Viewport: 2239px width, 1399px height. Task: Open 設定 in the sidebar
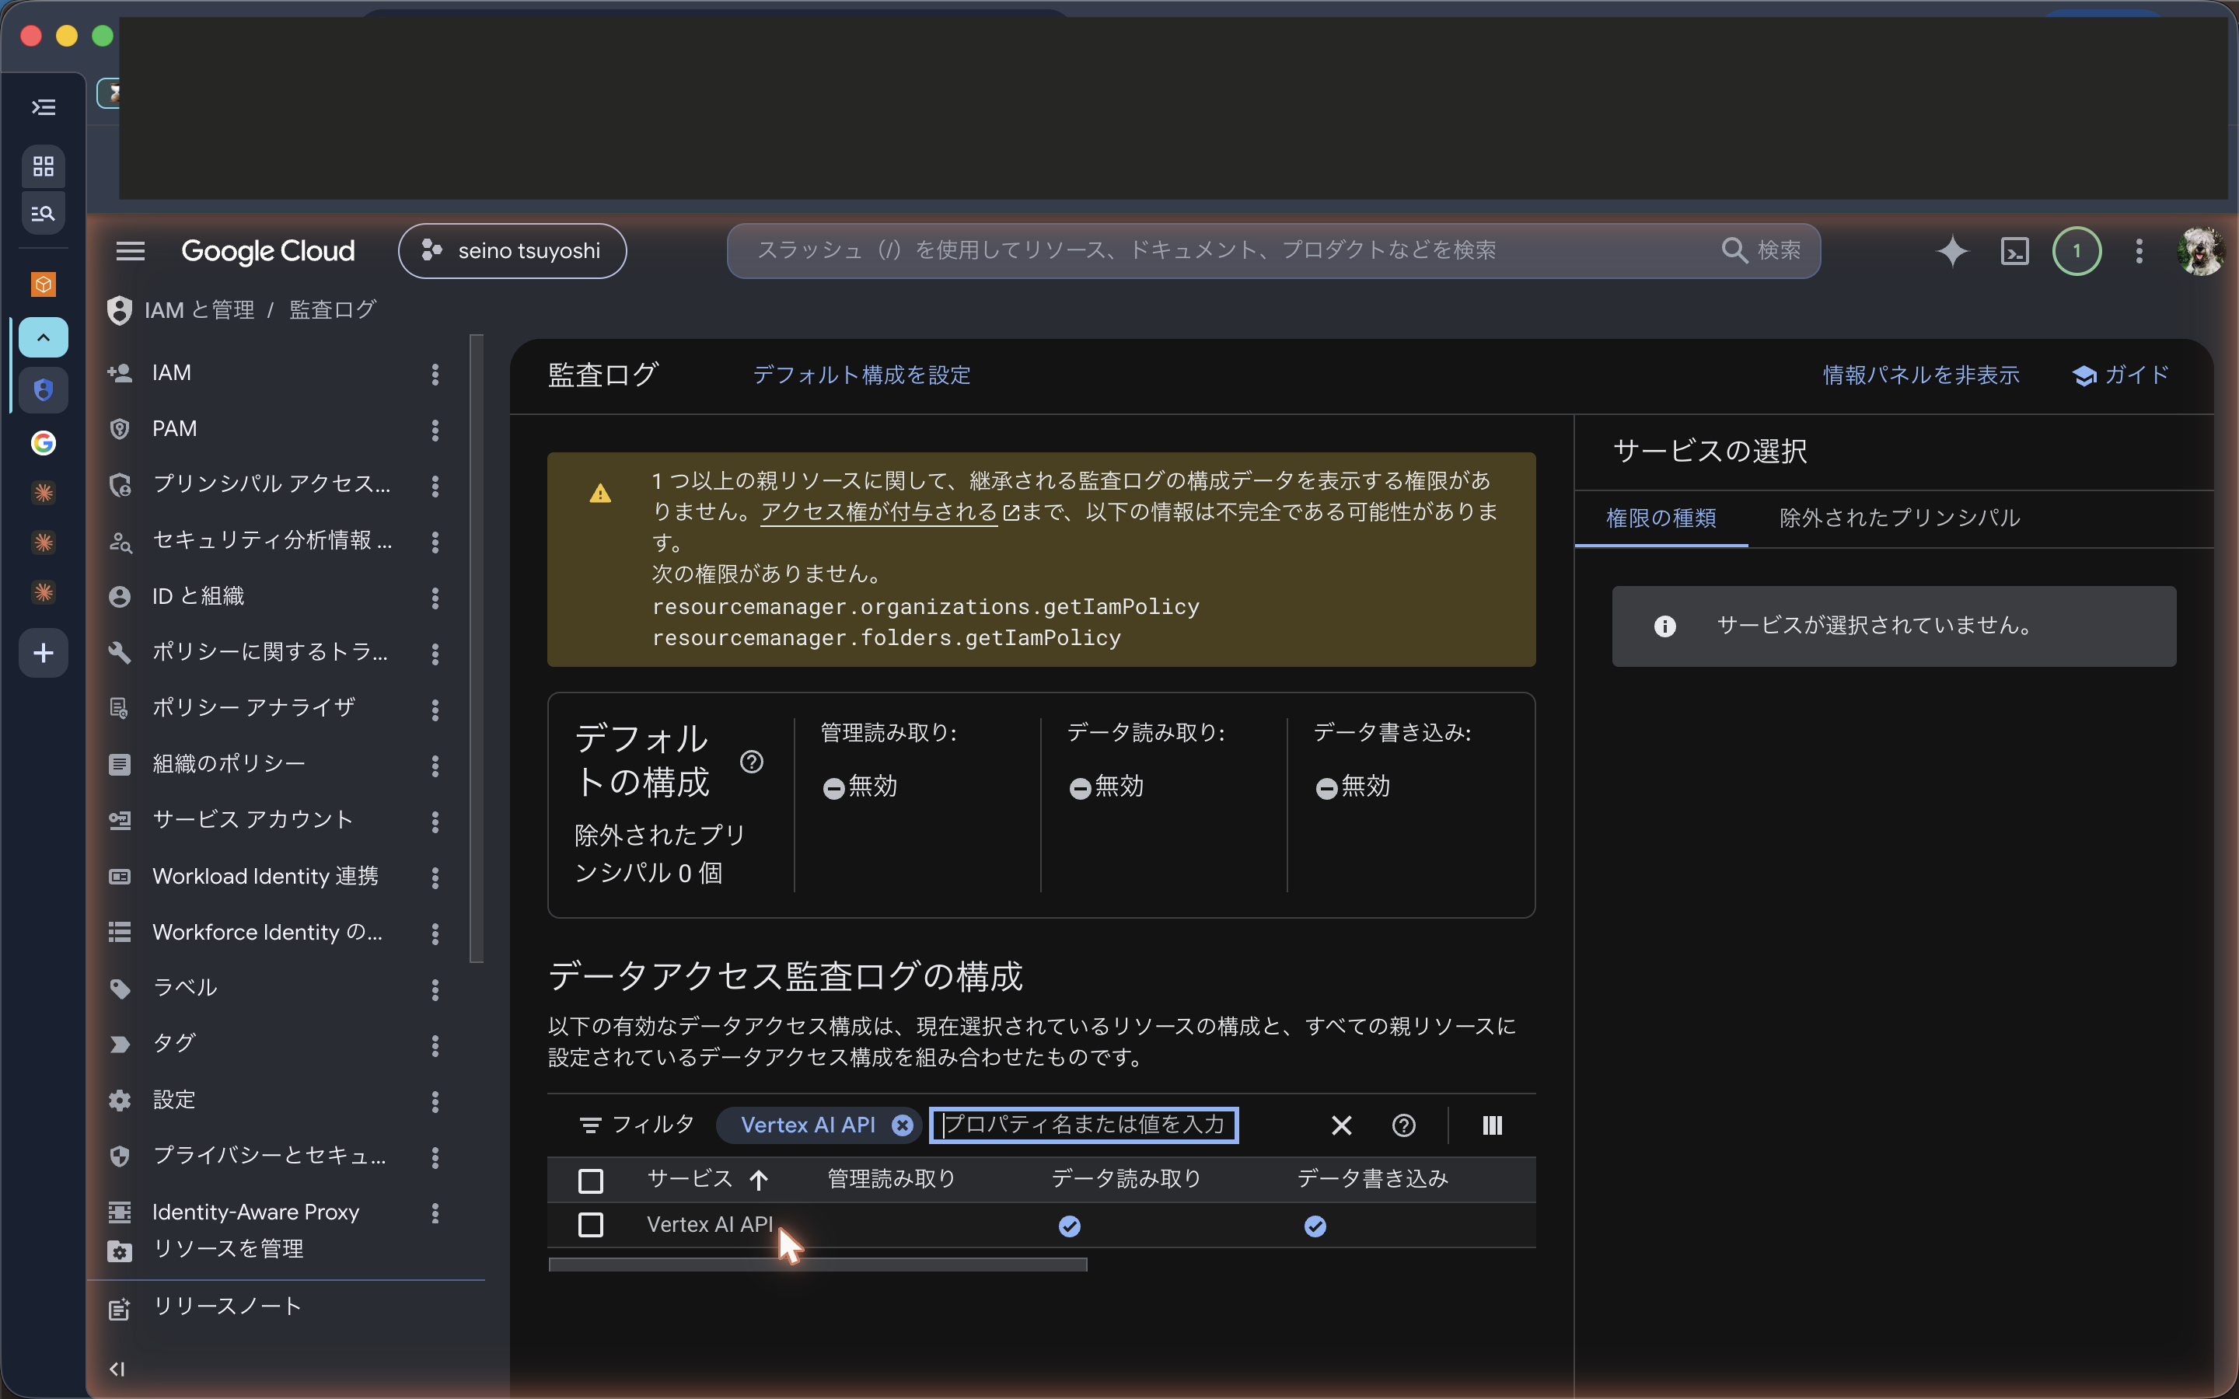point(174,1100)
